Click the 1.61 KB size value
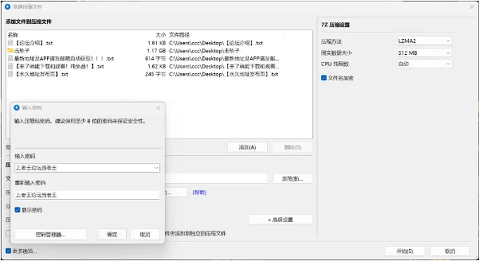This screenshot has height=261, width=479. [x=157, y=43]
